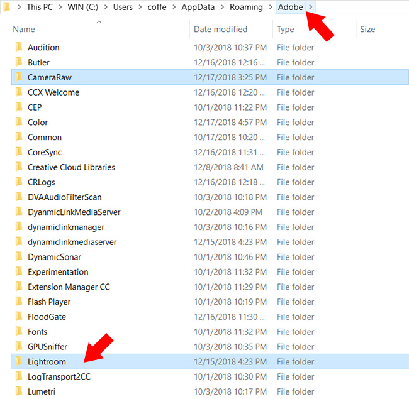Viewport: 409px width, 399px height.
Task: Click the GPUSniffer folder icon
Action: click(x=18, y=347)
